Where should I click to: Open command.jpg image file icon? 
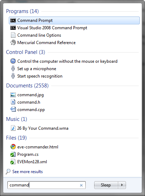click(13, 95)
